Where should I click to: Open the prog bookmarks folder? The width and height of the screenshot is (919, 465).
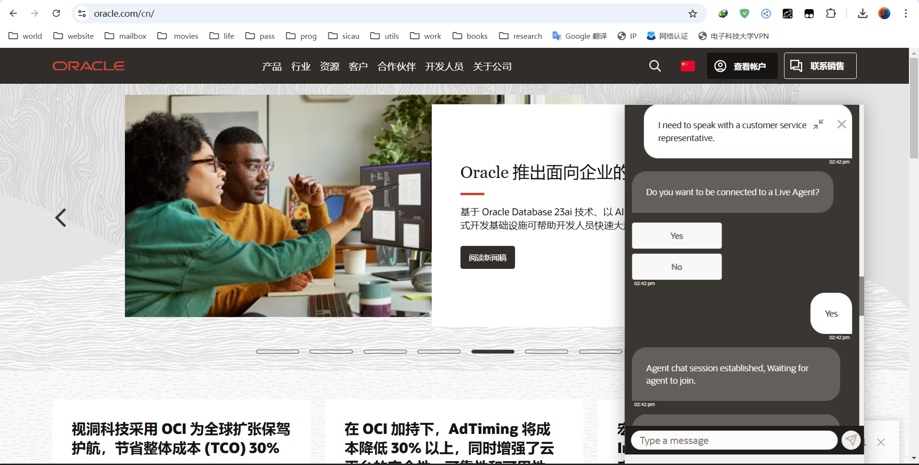tap(301, 36)
